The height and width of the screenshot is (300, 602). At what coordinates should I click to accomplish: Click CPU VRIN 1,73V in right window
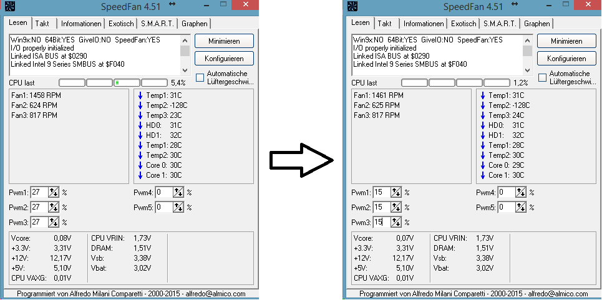pos(464,238)
